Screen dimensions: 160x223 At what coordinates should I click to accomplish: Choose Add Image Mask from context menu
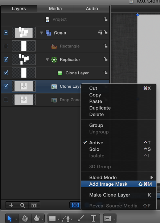click(x=119, y=184)
